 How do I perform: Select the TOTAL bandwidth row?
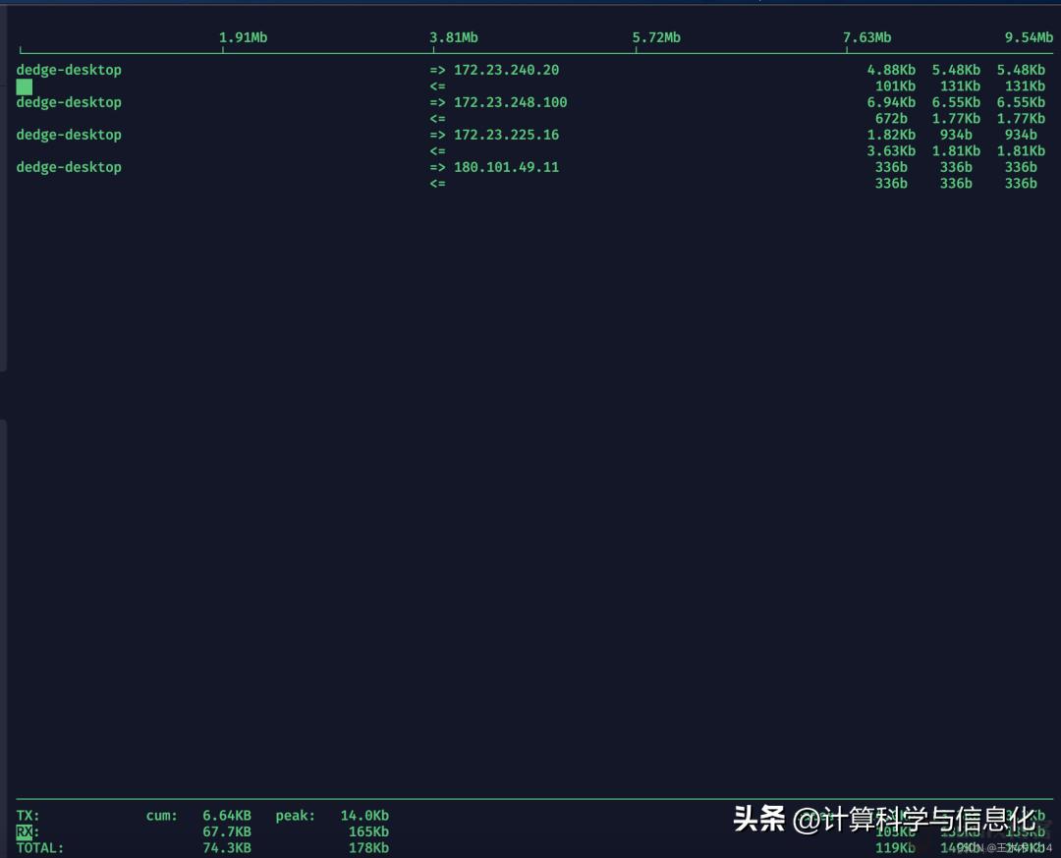point(39,847)
